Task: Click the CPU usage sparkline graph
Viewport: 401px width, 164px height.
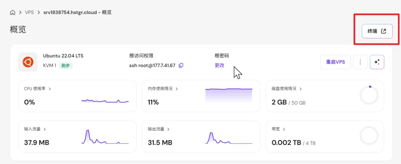Action: click(105, 101)
